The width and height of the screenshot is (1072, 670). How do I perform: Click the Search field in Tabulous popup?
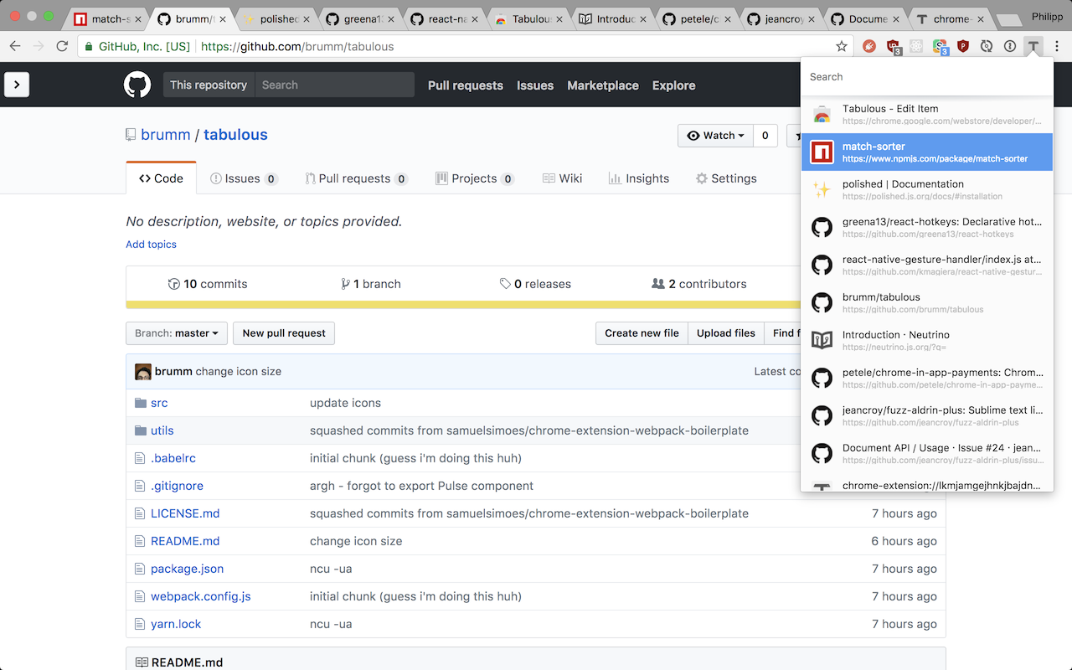927,77
